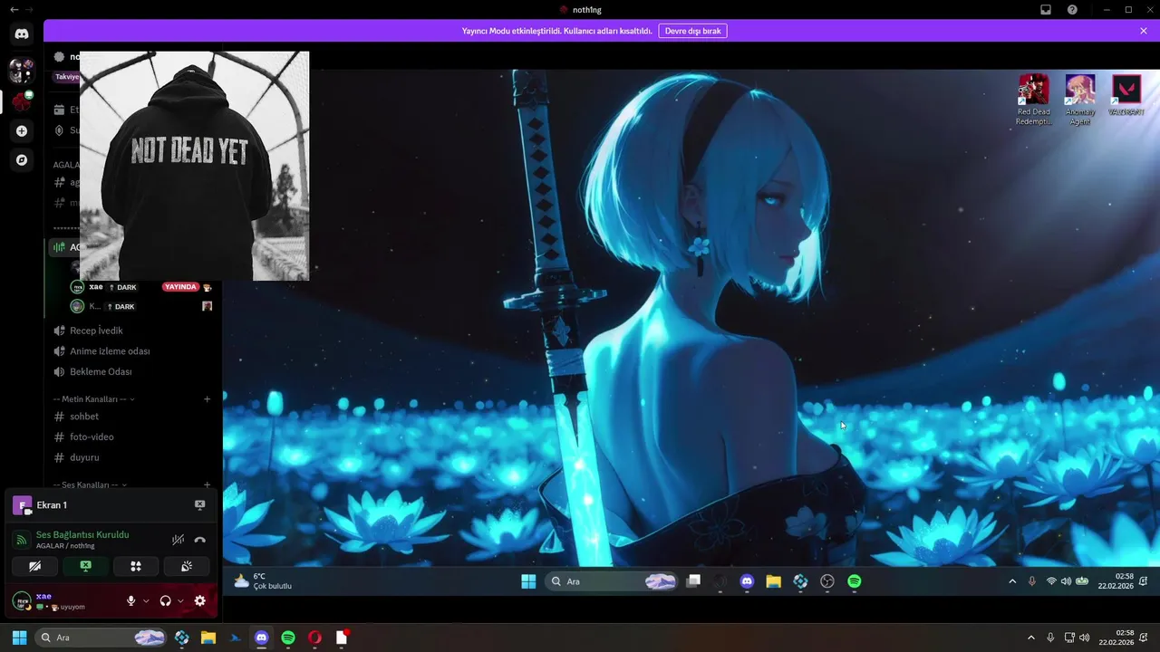The height and width of the screenshot is (652, 1160).
Task: Dismiss the purple streamer mode banner
Action: [x=1144, y=31]
